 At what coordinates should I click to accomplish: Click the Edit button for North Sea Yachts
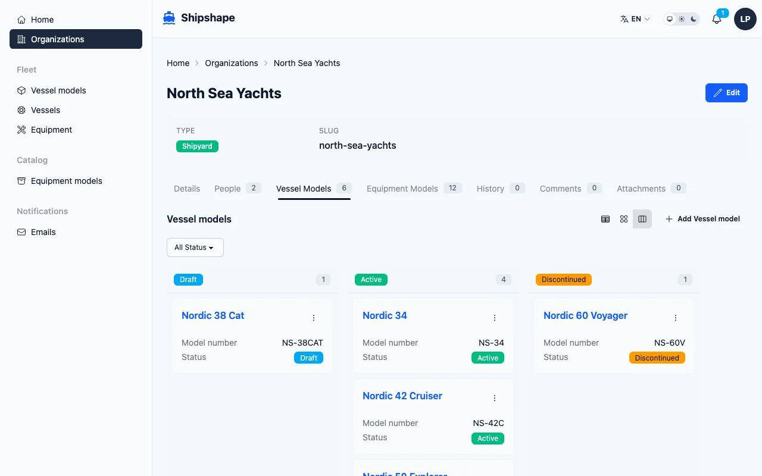726,93
